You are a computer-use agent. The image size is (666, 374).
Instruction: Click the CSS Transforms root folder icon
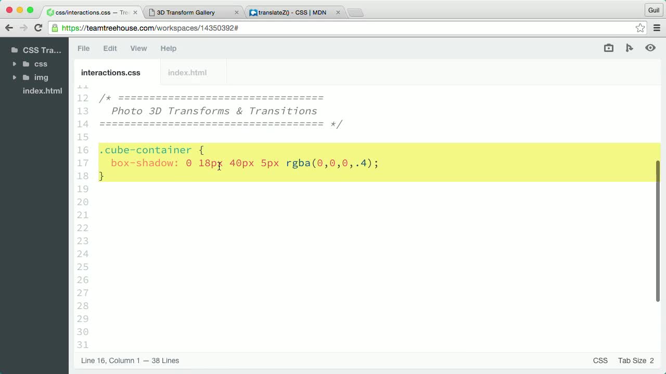click(x=15, y=50)
